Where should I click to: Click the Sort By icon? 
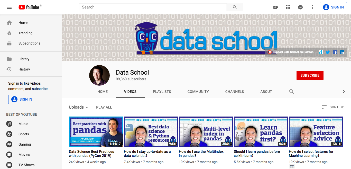(x=324, y=107)
